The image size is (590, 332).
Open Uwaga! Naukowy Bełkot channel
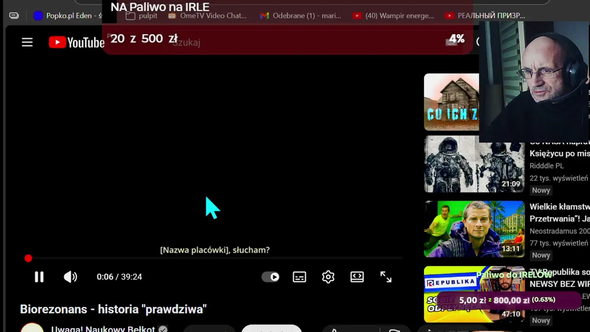103,329
